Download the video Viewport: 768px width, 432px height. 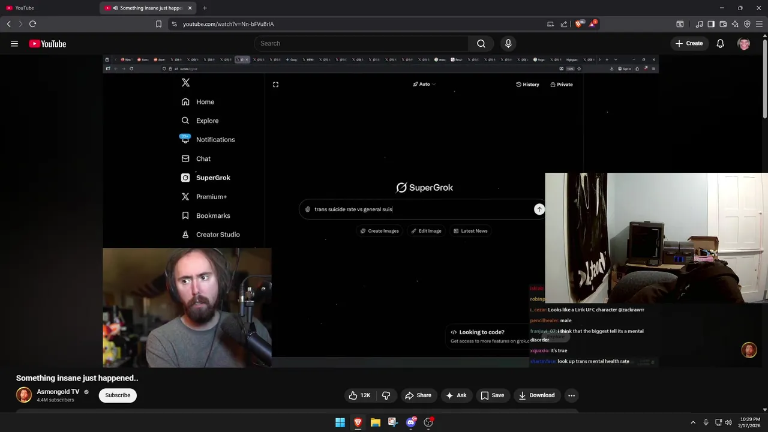pyautogui.click(x=536, y=395)
